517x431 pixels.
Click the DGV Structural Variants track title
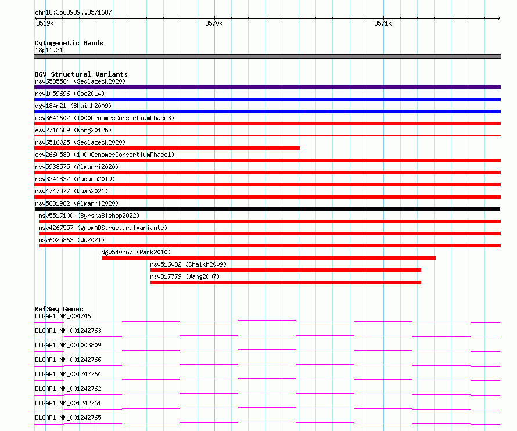(81, 74)
